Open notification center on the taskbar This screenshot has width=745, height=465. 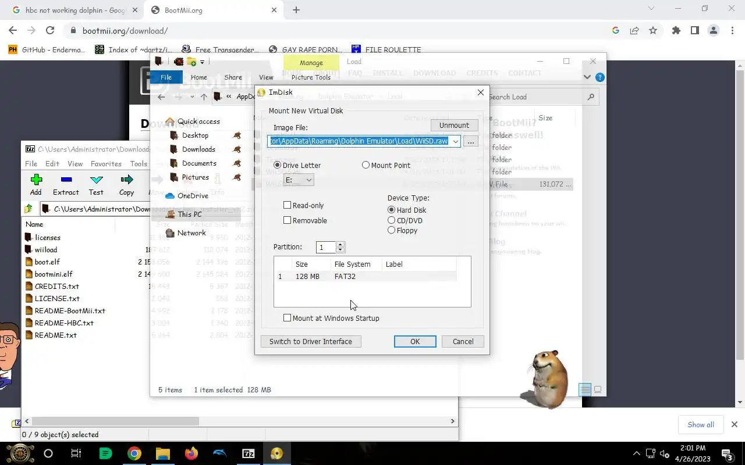click(727, 454)
